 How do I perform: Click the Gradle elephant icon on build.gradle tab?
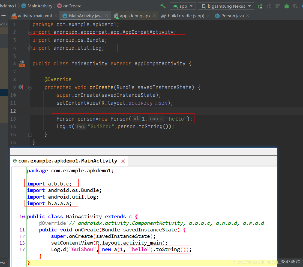coord(163,16)
